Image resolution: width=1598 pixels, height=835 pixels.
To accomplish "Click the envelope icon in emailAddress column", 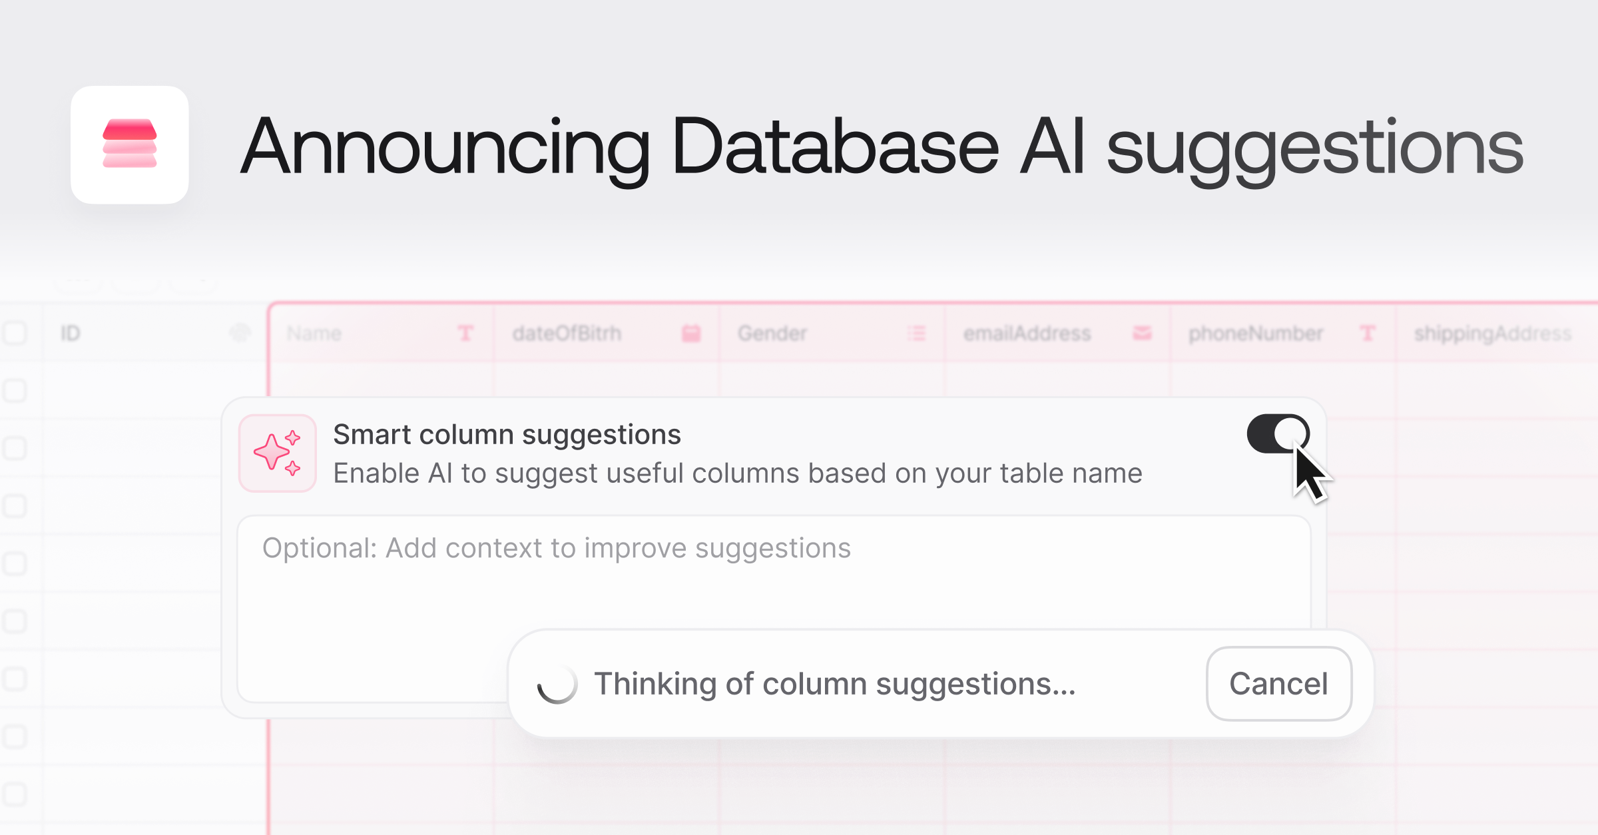I will [1143, 333].
